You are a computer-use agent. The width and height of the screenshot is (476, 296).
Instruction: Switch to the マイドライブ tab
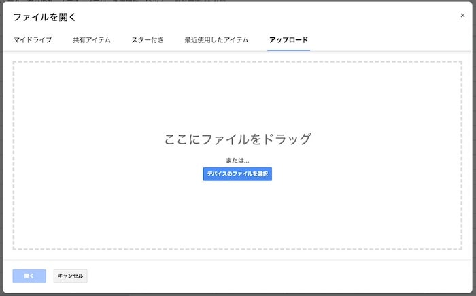(x=33, y=40)
